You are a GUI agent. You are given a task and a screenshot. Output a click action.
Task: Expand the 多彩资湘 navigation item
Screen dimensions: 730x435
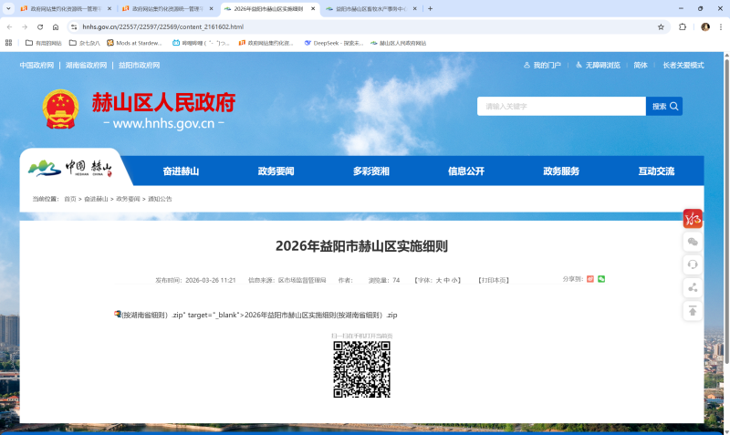click(370, 171)
